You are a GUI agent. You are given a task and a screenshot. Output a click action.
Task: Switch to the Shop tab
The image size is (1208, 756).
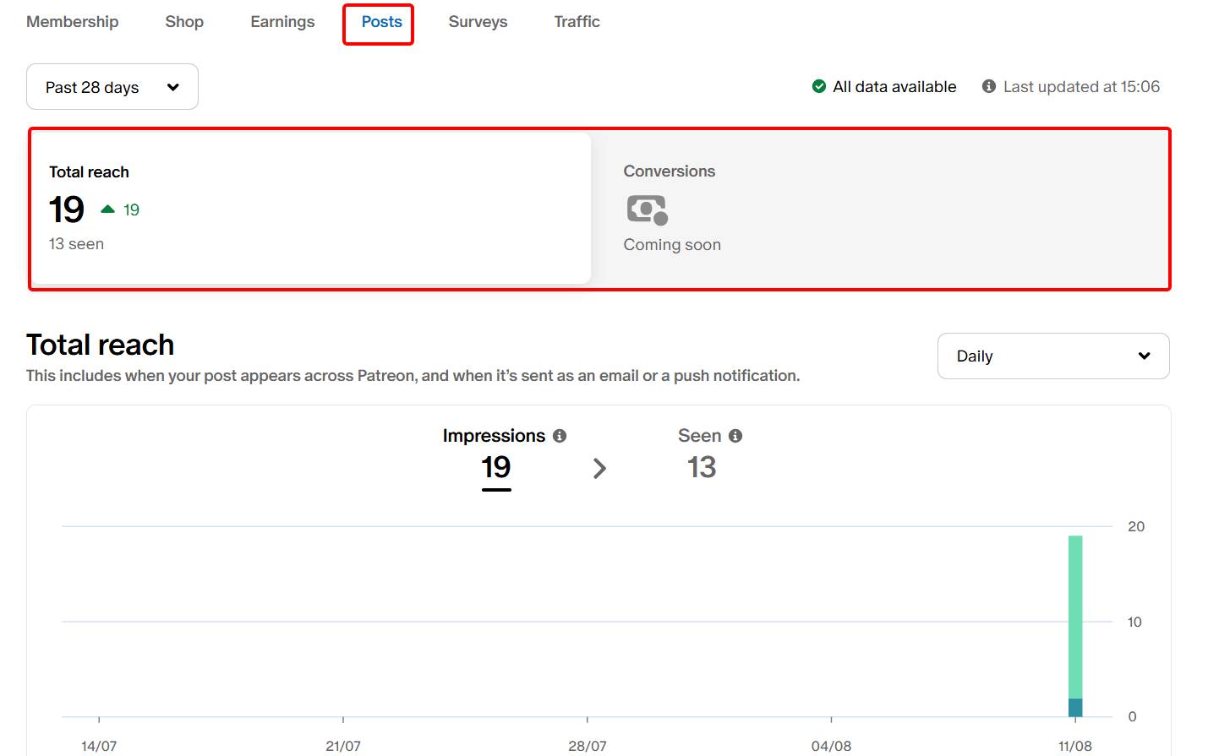click(184, 22)
